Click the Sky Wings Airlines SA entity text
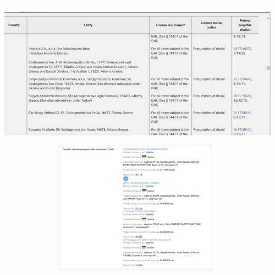Viewport: 275px width, 275px height. tap(81, 113)
